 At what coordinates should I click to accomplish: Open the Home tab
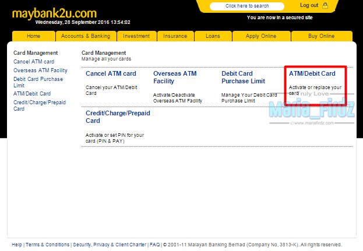(34, 36)
